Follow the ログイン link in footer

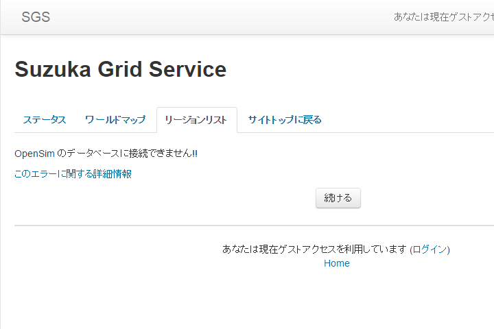click(430, 249)
